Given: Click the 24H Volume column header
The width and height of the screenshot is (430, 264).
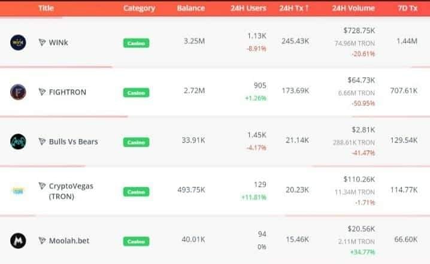Looking at the screenshot, I should click(x=353, y=8).
